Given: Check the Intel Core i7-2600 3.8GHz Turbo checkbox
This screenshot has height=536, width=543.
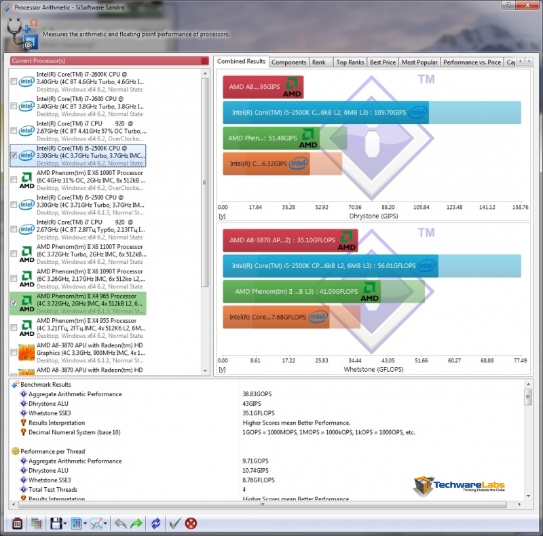Looking at the screenshot, I should point(14,106).
